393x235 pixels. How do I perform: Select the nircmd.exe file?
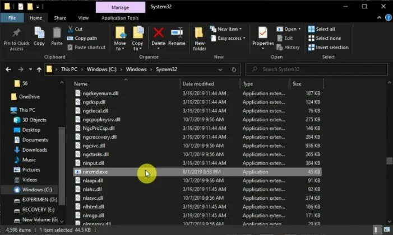[197, 172]
